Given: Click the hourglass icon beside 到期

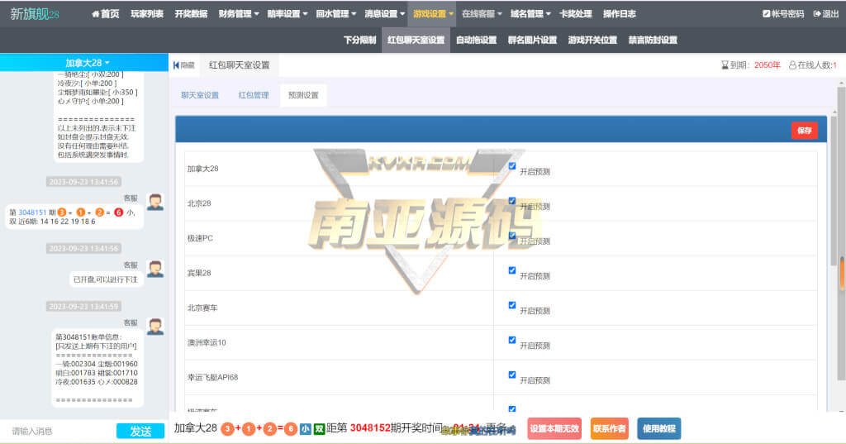Looking at the screenshot, I should pyautogui.click(x=725, y=64).
